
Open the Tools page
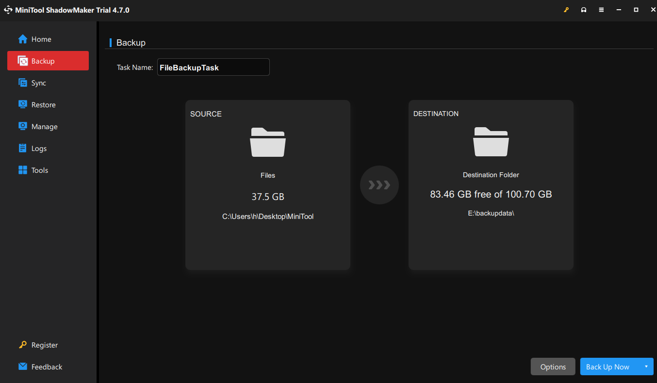coord(48,170)
